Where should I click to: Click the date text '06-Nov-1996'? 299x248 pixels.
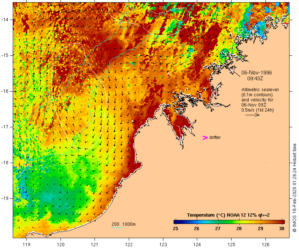click(256, 73)
